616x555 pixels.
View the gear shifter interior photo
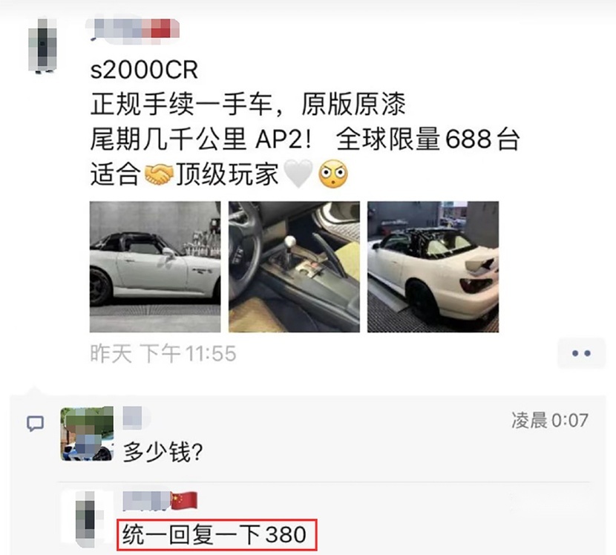pyautogui.click(x=294, y=266)
